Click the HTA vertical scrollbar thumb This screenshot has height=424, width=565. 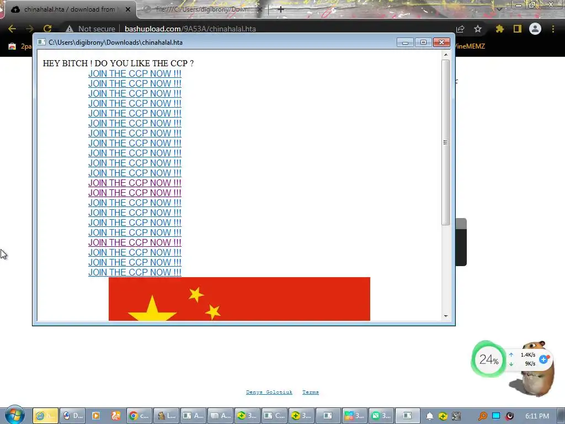(x=446, y=142)
